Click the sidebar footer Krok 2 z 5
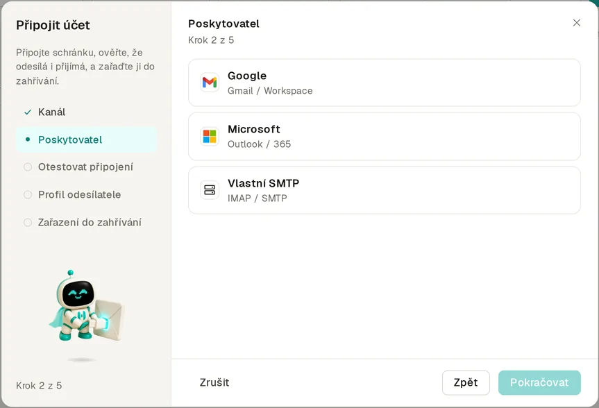 coord(39,386)
